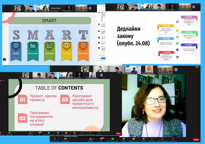Expand video options caret in woman's video window
This screenshot has width=205, height=144.
pyautogui.click(x=70, y=139)
